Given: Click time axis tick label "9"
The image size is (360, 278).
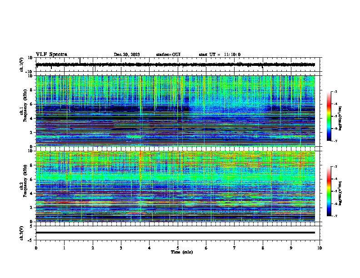Looking at the screenshot, I should 291,248.
